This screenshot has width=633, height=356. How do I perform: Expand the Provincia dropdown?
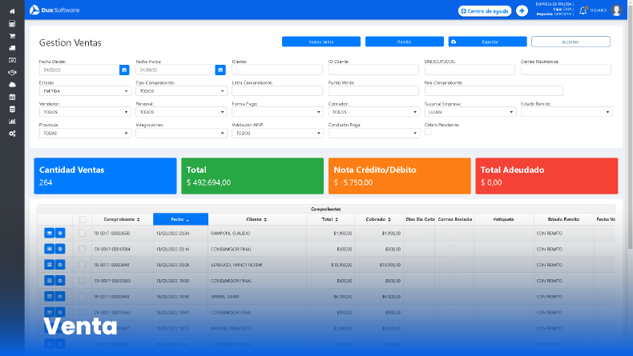click(x=84, y=133)
